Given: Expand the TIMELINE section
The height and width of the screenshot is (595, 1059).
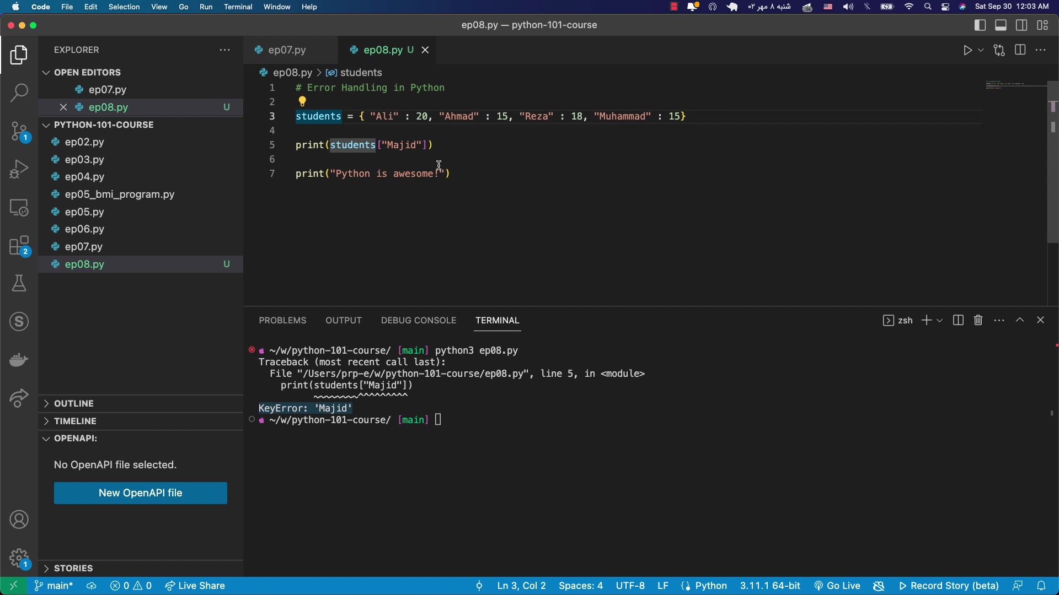Looking at the screenshot, I should [75, 421].
